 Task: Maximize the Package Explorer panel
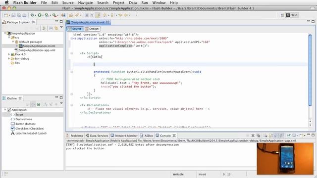pyautogui.click(x=61, y=21)
